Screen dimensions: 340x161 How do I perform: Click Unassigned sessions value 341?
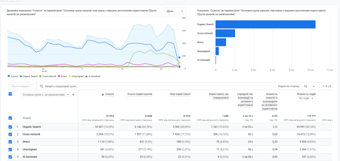tap(102, 150)
